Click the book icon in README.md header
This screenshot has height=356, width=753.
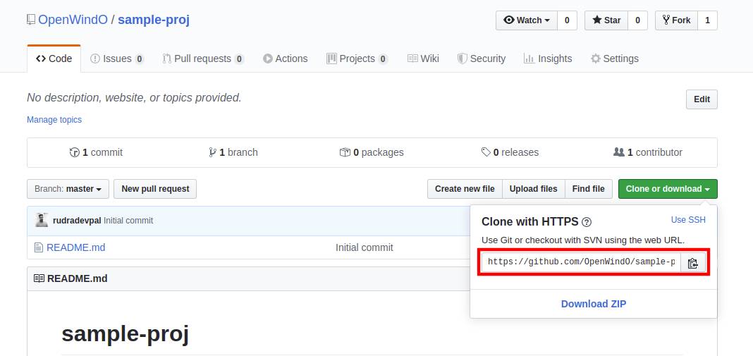[x=39, y=278]
